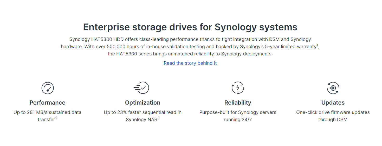Click footnote 1 after "limited warranty"
382x146 pixels.
point(318,45)
